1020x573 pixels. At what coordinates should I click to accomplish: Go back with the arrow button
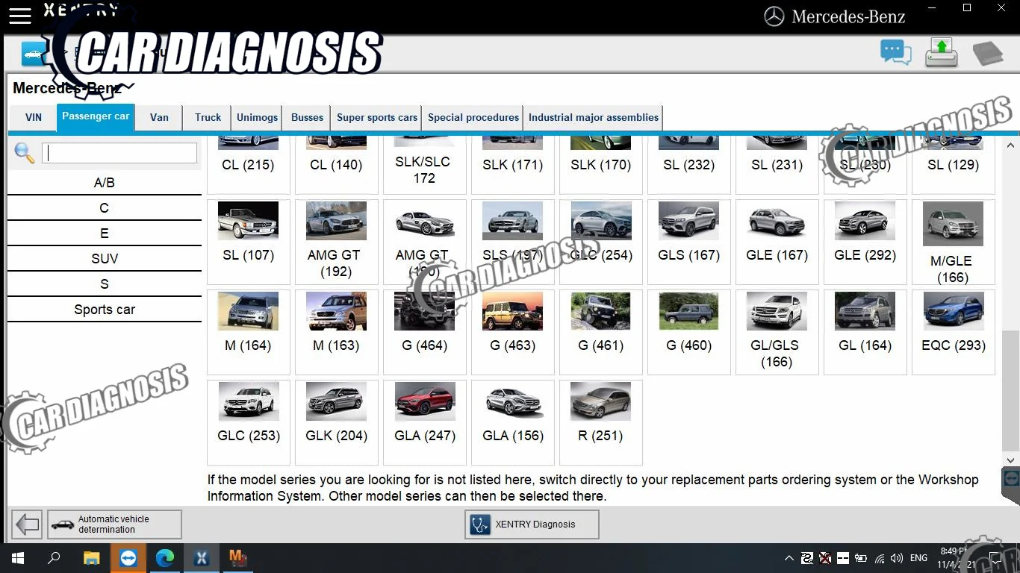point(27,525)
